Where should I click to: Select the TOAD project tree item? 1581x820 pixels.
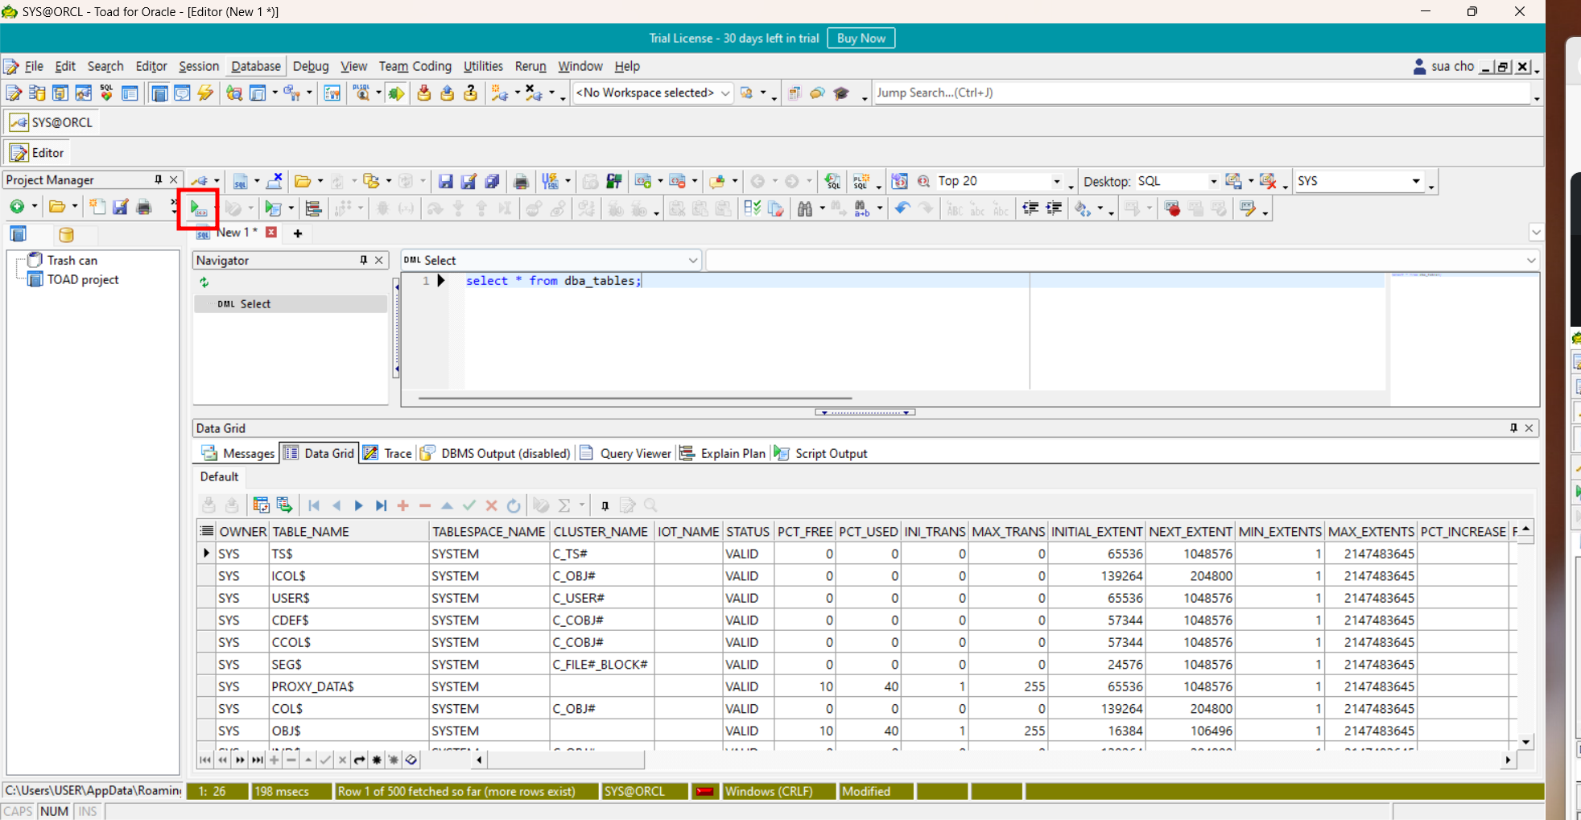73,279
